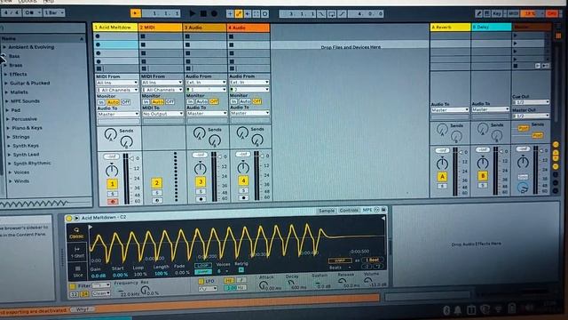Open the Audio To dropdown on track 1

pos(118,115)
